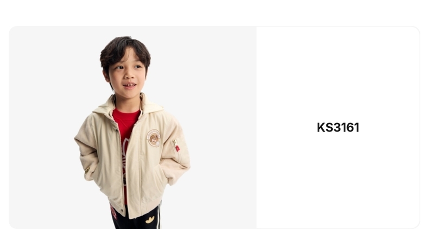Click the red zipper tag on sleeve
This screenshot has width=429, height=229.
tap(177, 148)
